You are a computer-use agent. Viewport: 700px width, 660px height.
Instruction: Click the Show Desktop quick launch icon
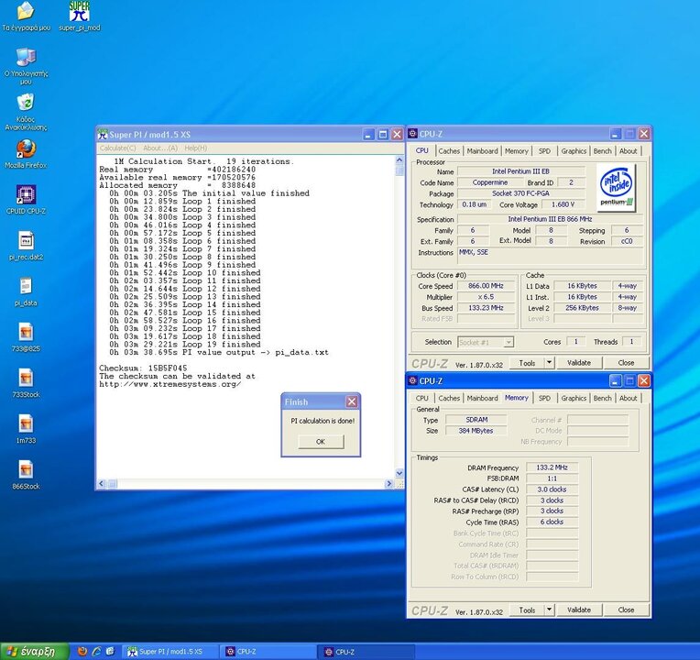click(110, 652)
